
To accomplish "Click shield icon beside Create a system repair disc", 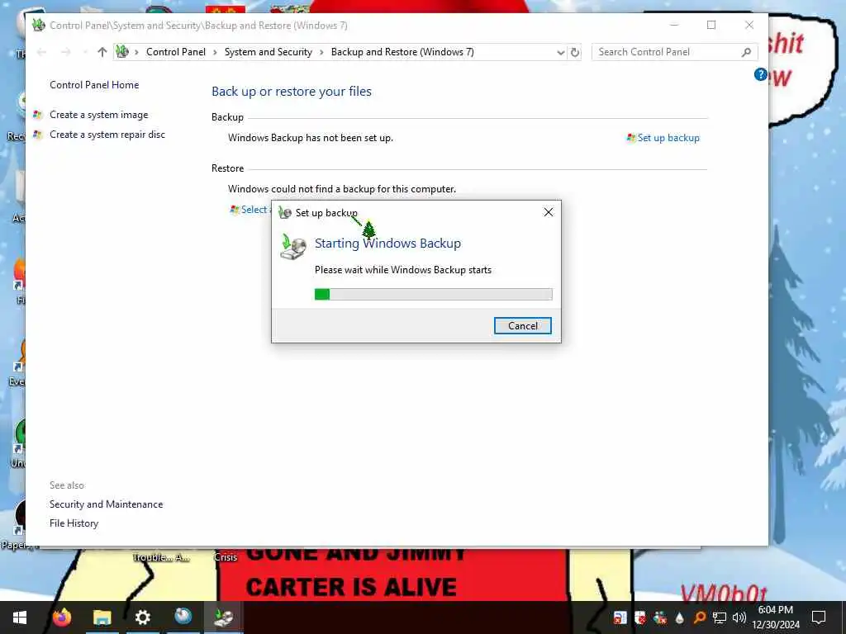I will tap(37, 135).
